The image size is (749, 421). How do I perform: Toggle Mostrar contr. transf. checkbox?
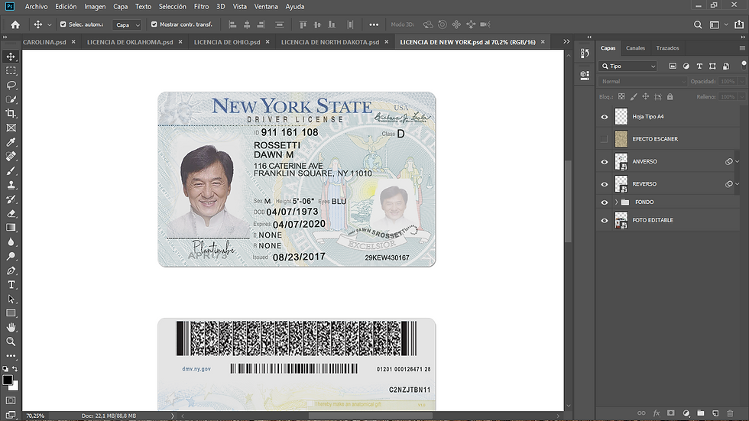(x=154, y=24)
